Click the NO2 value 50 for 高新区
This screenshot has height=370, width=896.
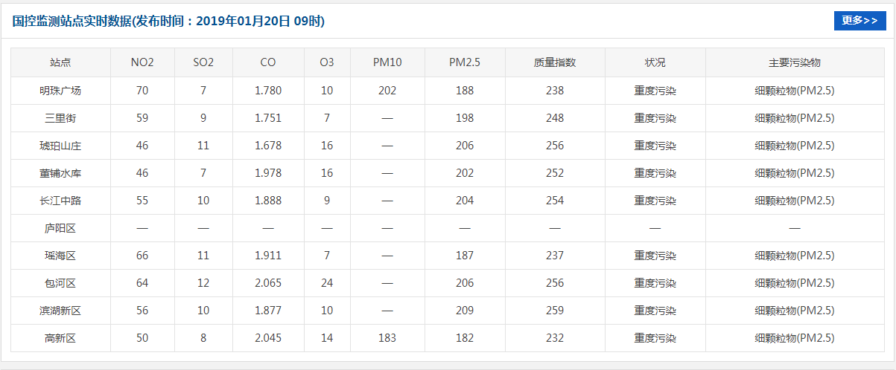point(142,338)
